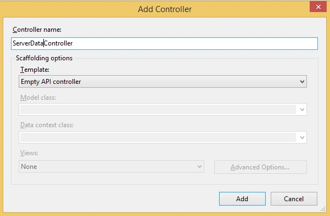Open Advanced Options
Viewport: 330px width, 216px height.
click(260, 167)
